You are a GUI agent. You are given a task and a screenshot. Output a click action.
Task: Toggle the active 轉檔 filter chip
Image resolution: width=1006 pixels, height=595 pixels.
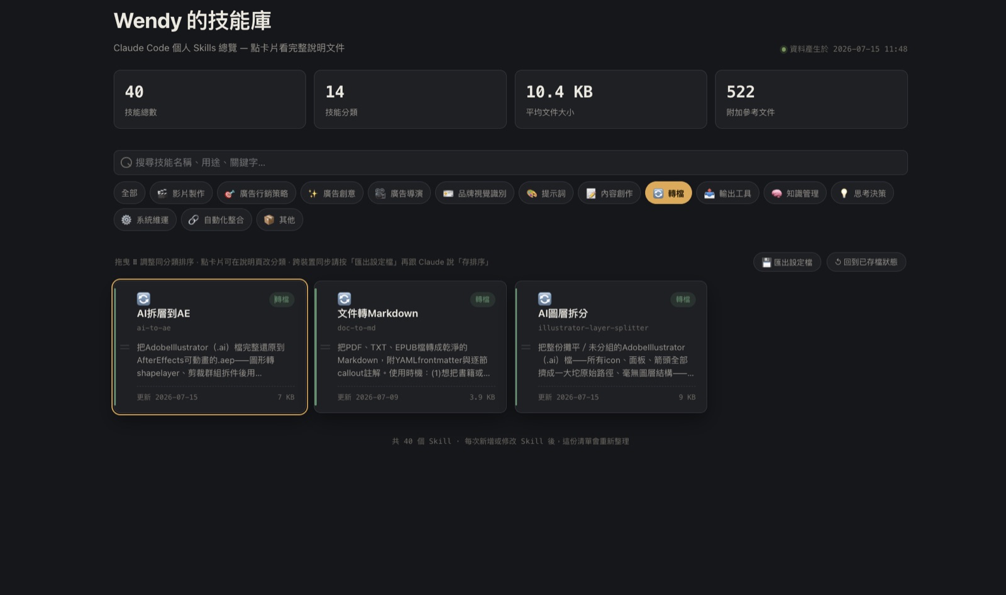(x=668, y=193)
